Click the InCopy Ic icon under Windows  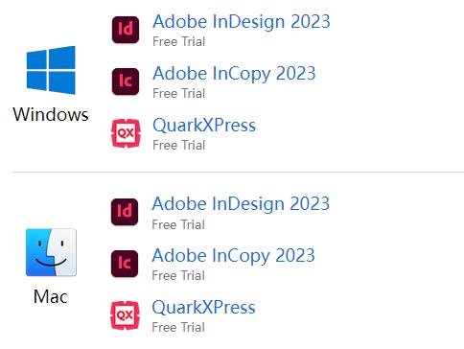tap(126, 81)
